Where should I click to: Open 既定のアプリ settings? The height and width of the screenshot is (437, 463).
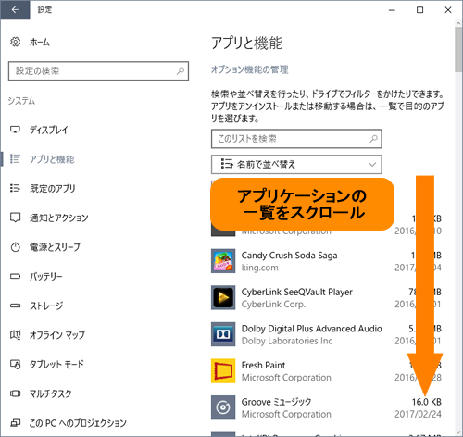pyautogui.click(x=52, y=188)
